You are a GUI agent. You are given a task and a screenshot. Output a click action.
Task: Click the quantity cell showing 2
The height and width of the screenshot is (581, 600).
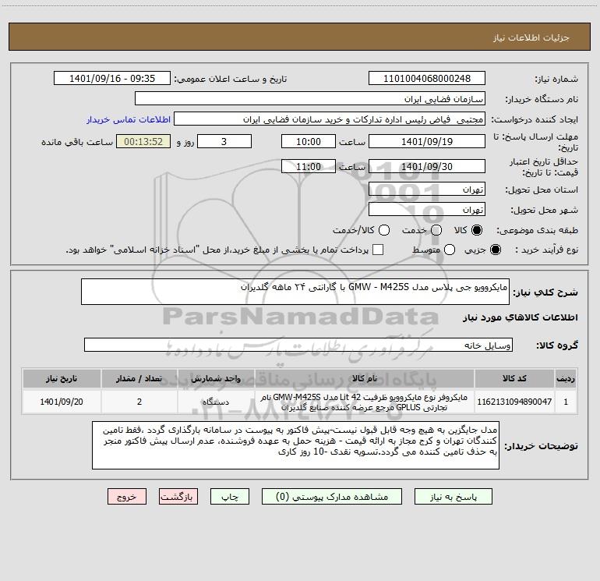click(x=139, y=402)
